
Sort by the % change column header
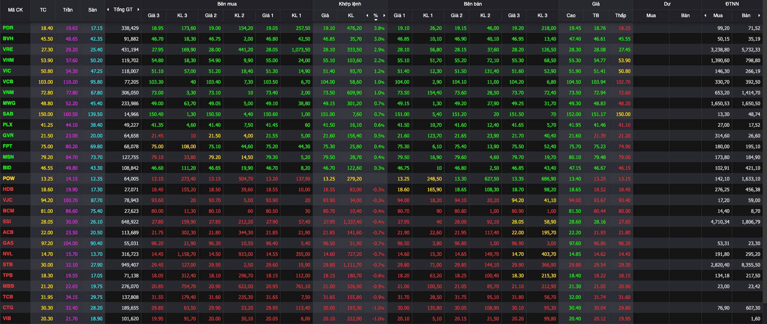pyautogui.click(x=376, y=16)
